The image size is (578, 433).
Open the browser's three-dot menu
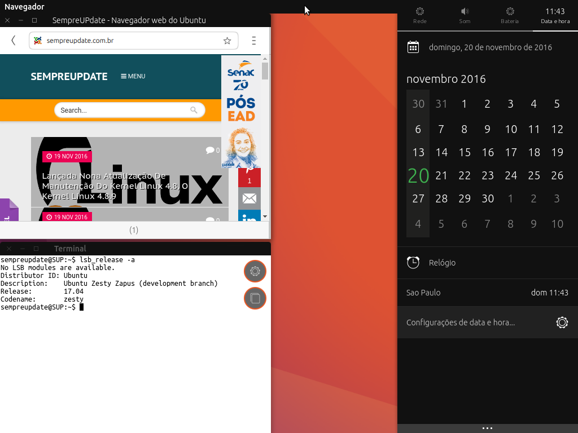[x=253, y=41]
